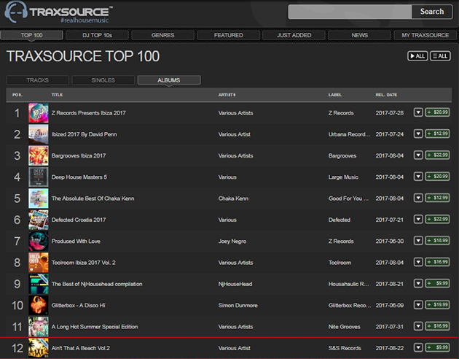The width and height of the screenshot is (459, 359).
Task: Open the NEWS nav tab
Action: [x=359, y=35]
